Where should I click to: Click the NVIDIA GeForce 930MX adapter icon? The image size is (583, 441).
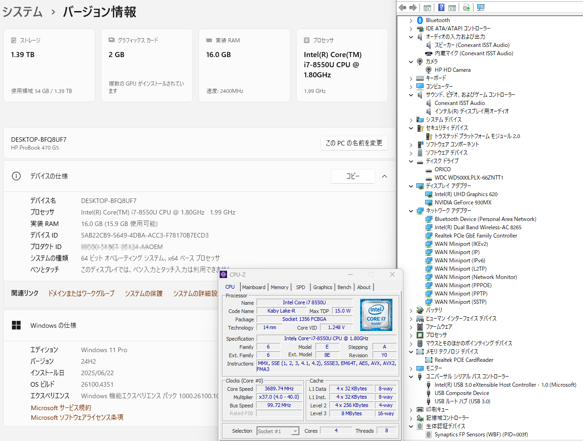[x=429, y=203]
